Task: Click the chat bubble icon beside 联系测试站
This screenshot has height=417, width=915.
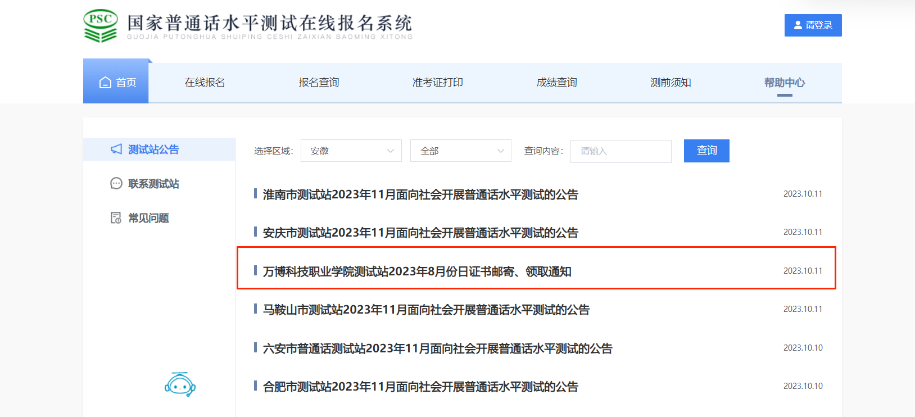Action: [x=116, y=183]
